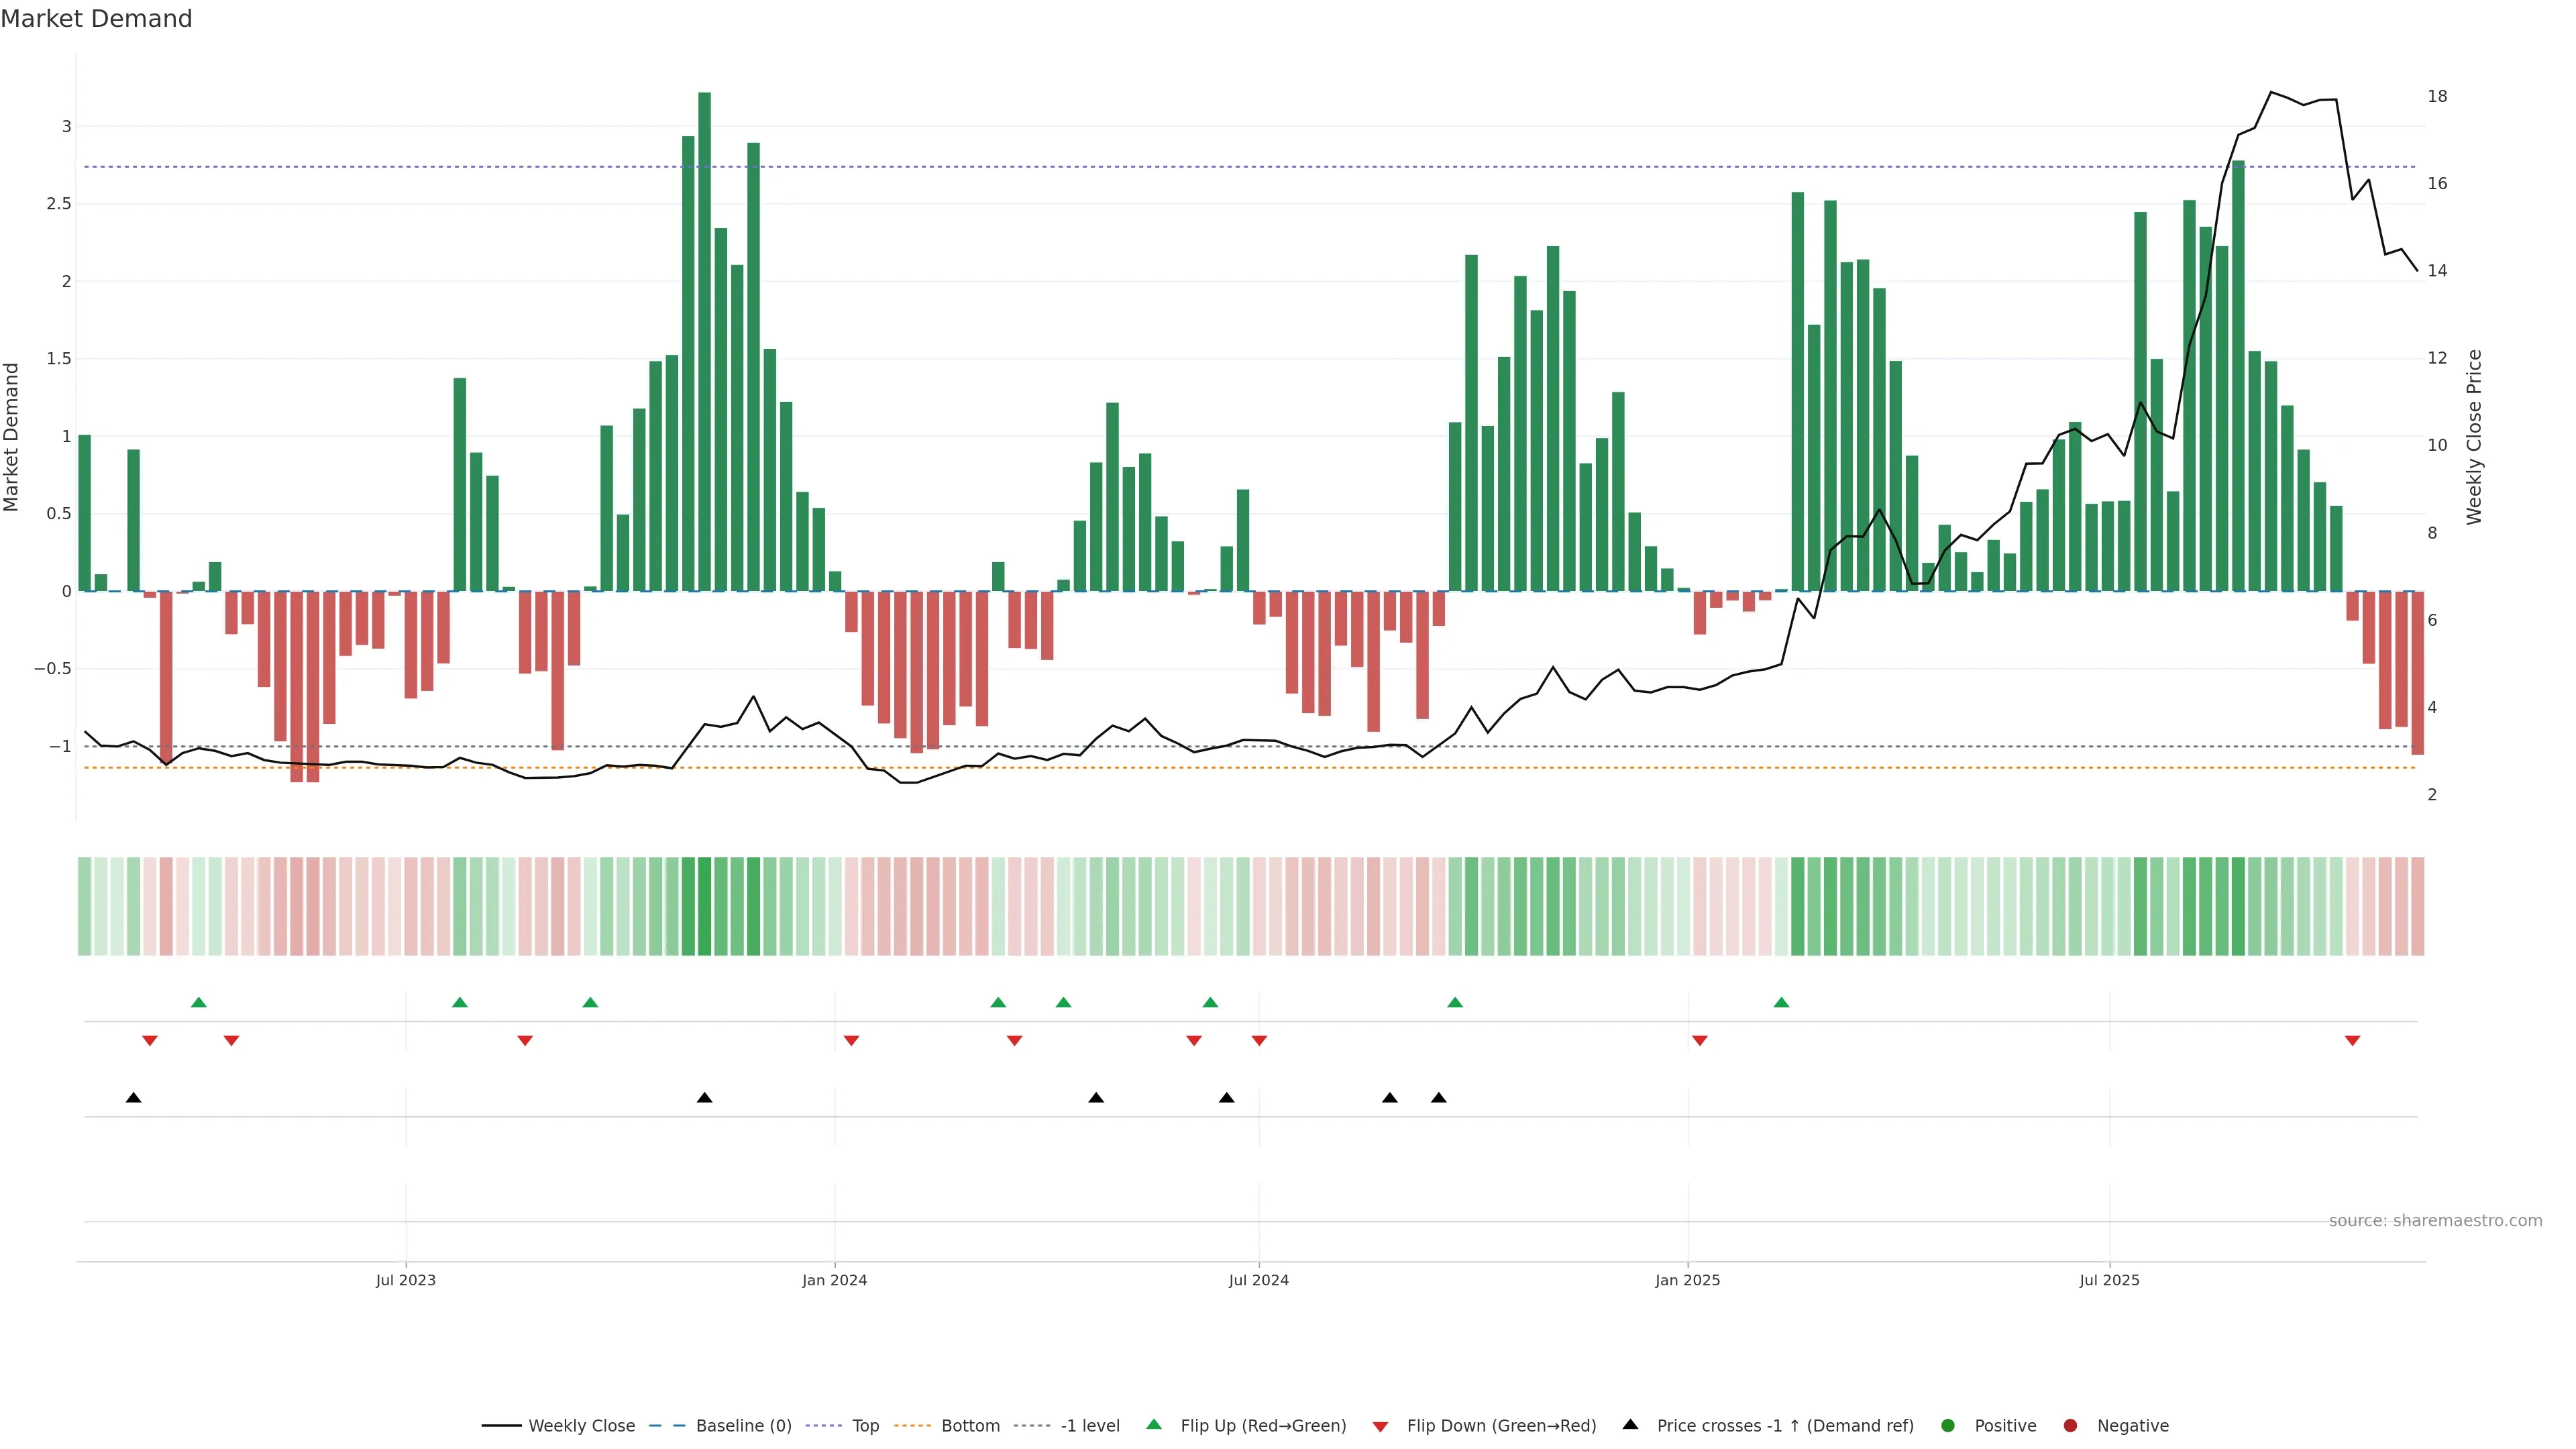Viewport: 2576px width, 1449px height.
Task: Click black Price crosses -1 legend triangle
Action: click(1630, 1424)
